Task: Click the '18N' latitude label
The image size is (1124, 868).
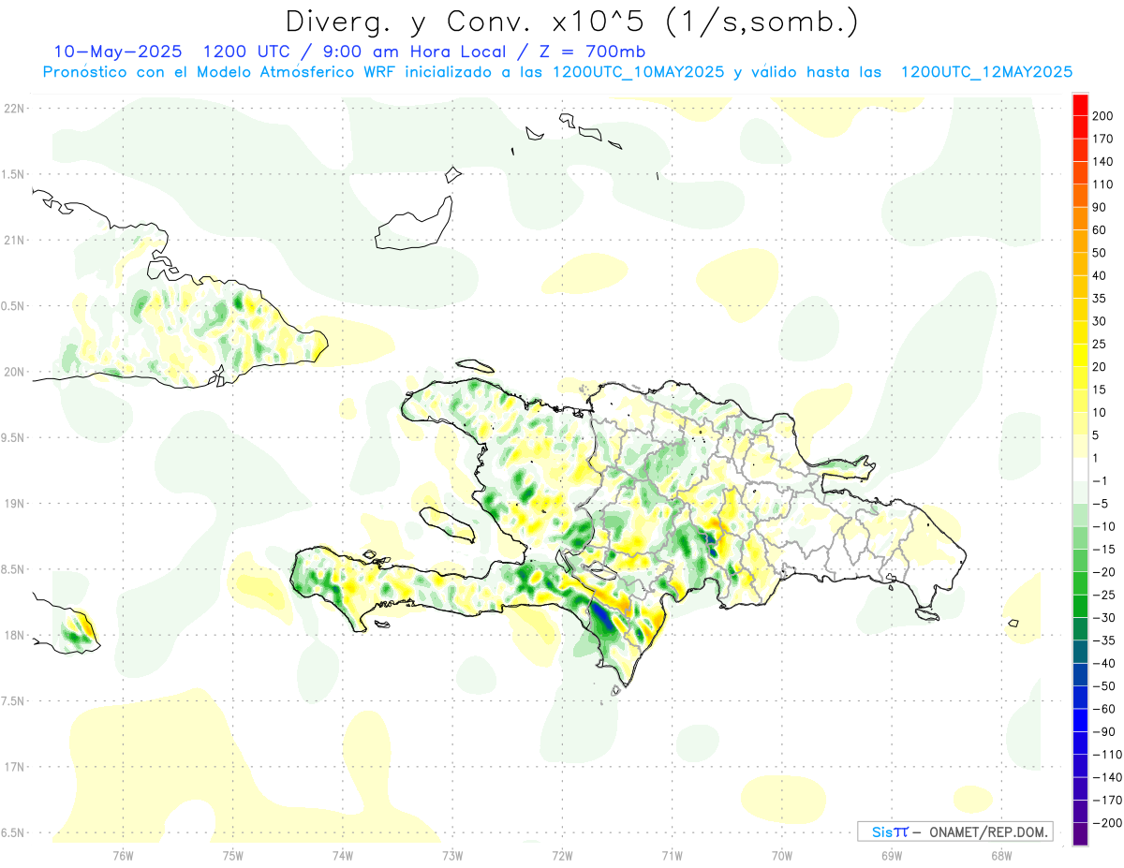Action: (14, 635)
